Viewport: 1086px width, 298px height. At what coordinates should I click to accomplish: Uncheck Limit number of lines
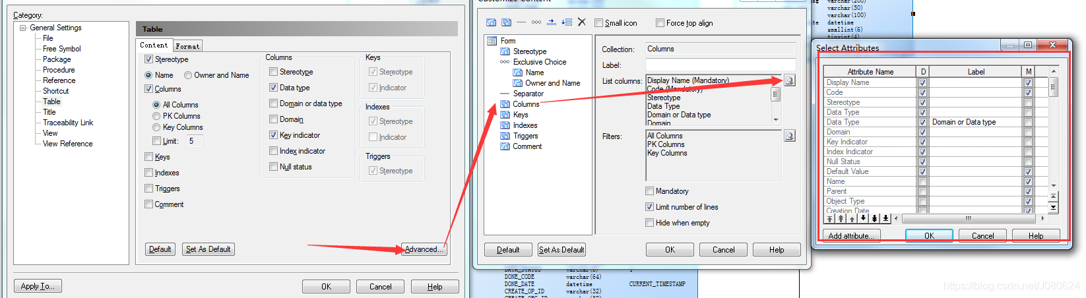click(x=649, y=207)
